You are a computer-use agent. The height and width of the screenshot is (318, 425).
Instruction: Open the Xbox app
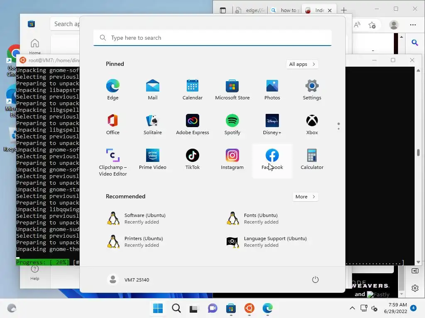(x=312, y=124)
